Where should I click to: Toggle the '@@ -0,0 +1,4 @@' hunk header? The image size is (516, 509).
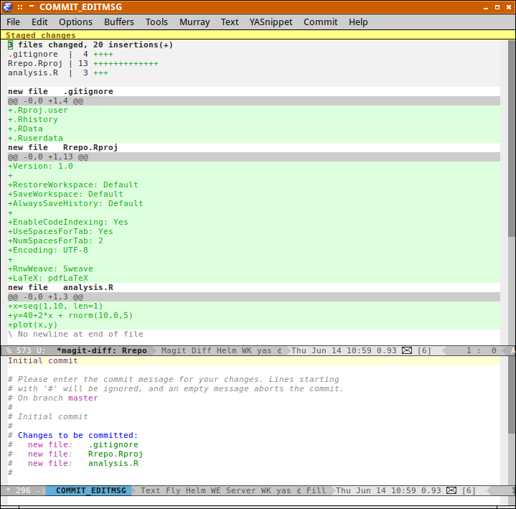pyautogui.click(x=254, y=101)
